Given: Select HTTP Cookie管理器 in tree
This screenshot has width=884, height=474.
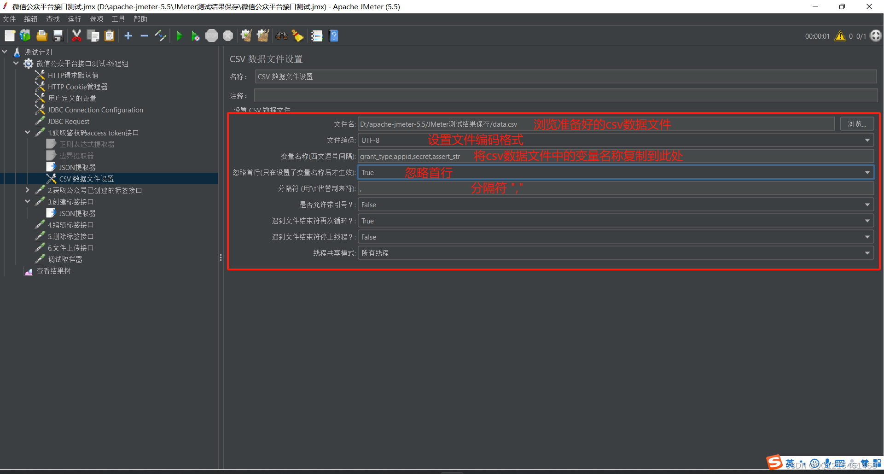Looking at the screenshot, I should (x=77, y=87).
